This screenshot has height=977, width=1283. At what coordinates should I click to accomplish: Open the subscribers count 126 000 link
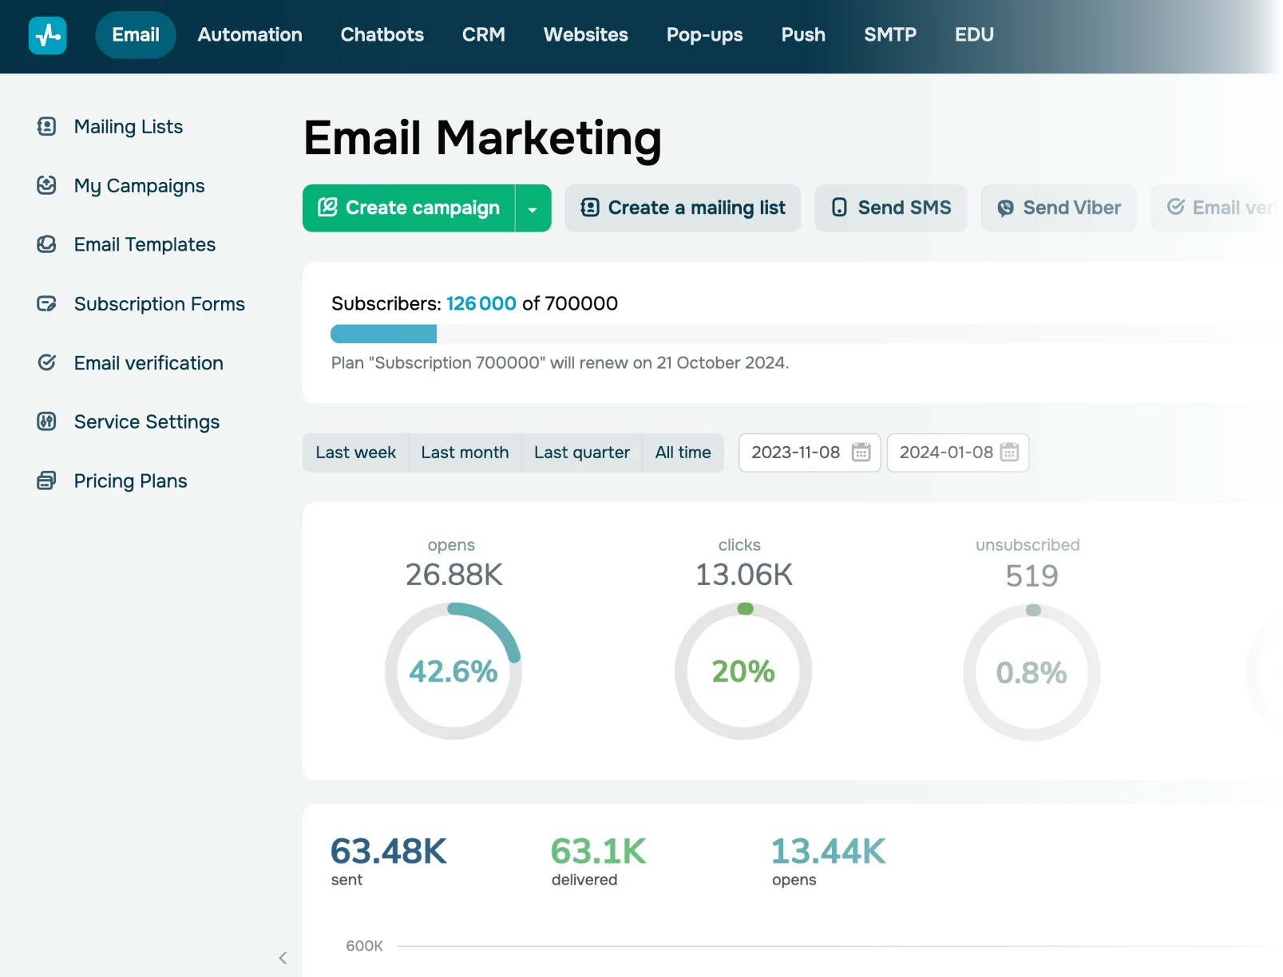pos(481,303)
